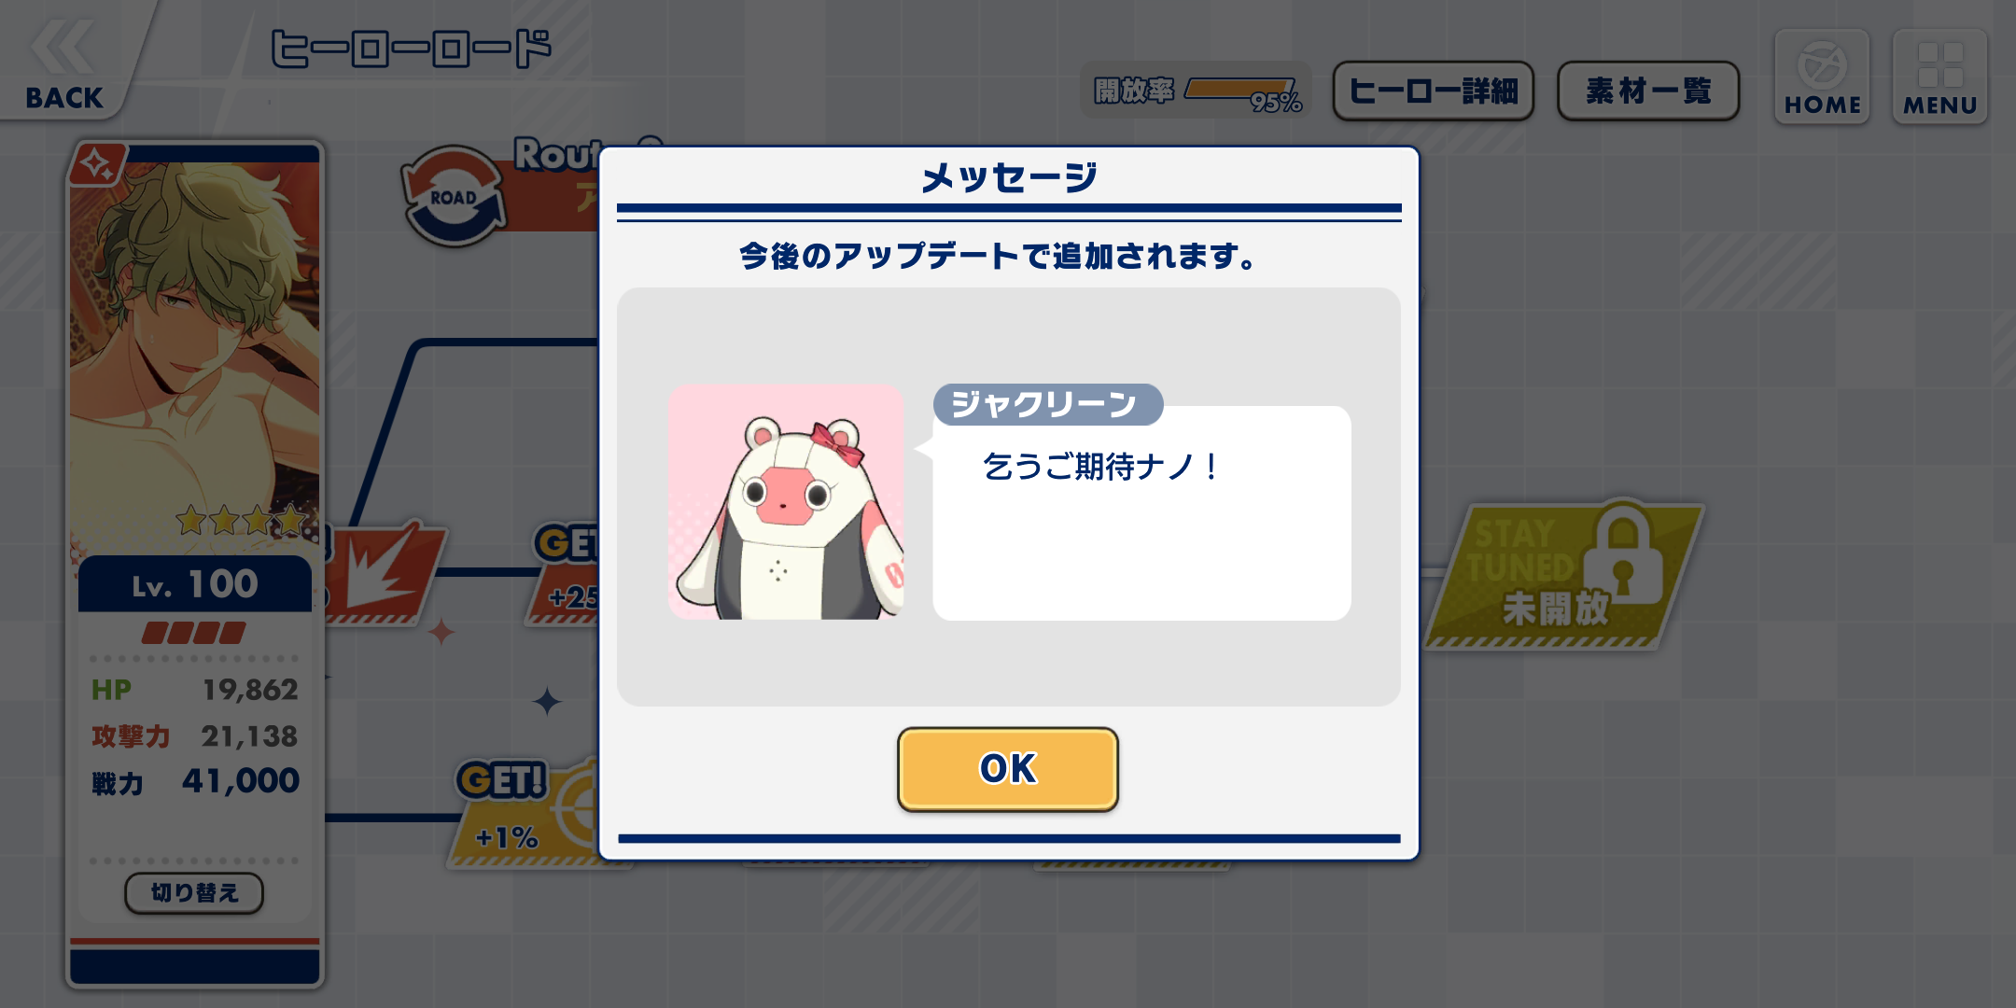2016x1008 pixels.
Task: Click the そうご期待ナノ speech bubble
Action: pyautogui.click(x=1141, y=513)
